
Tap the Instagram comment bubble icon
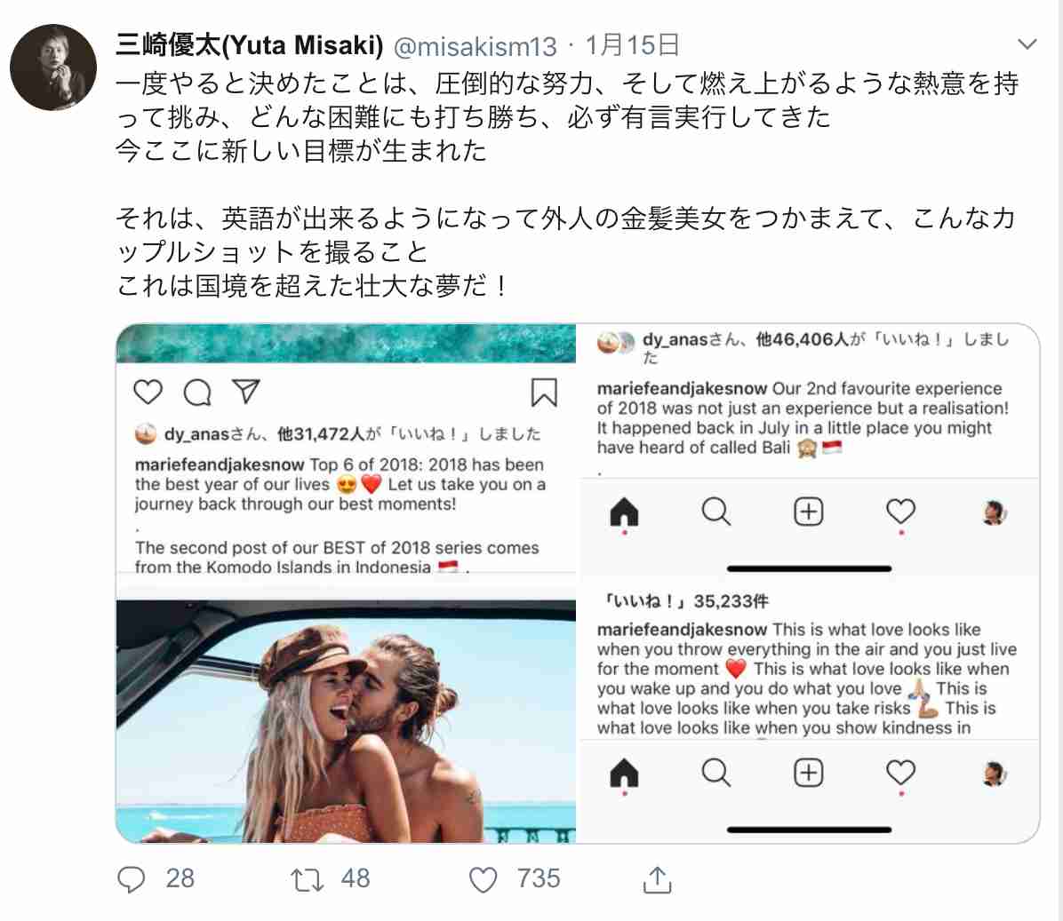197,392
